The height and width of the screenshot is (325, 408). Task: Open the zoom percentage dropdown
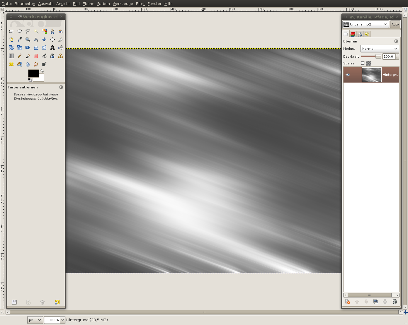pos(63,320)
